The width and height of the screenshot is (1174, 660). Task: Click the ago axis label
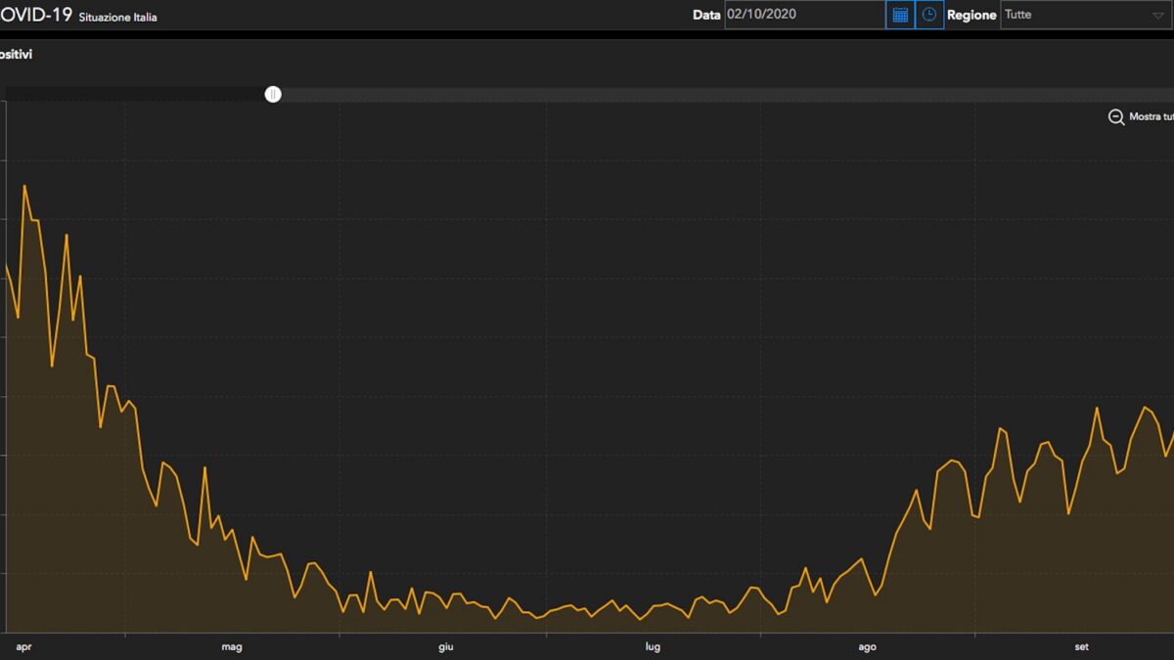coord(867,647)
